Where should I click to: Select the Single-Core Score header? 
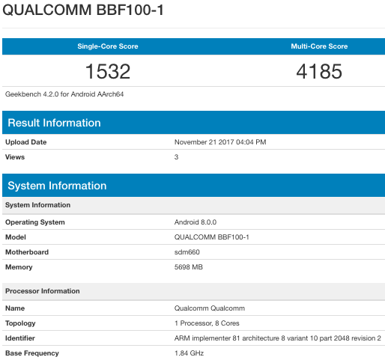tap(108, 46)
